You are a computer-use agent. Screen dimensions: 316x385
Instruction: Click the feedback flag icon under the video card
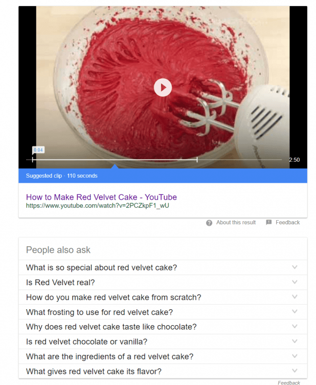[268, 222]
